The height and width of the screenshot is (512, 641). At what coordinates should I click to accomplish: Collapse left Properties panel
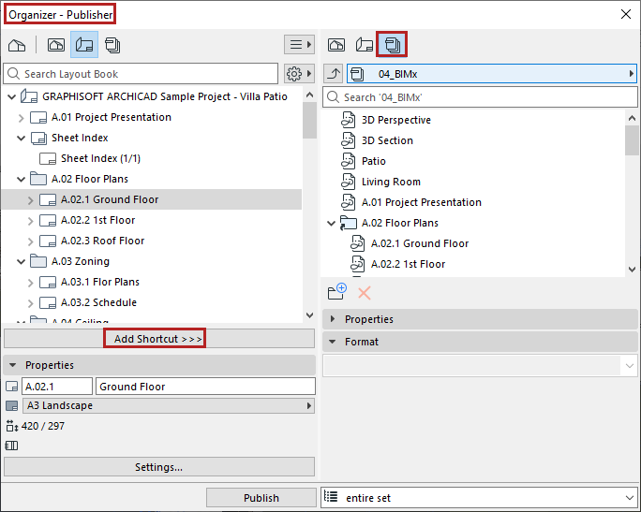pos(13,365)
